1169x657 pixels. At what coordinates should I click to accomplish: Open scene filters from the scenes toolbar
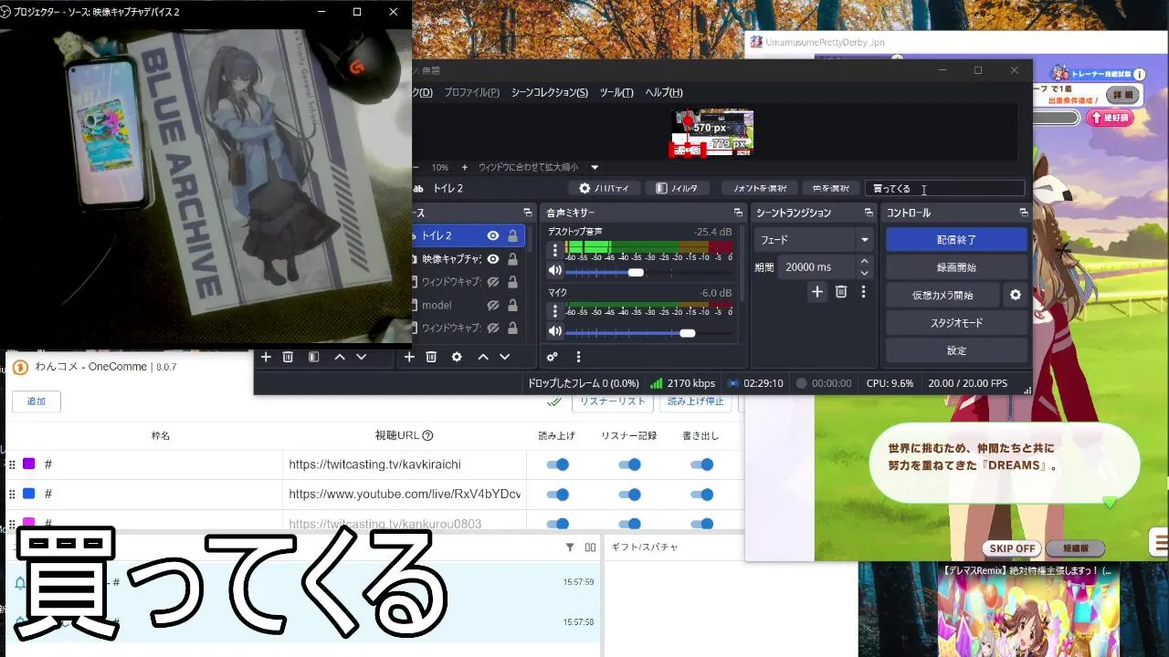click(x=313, y=357)
